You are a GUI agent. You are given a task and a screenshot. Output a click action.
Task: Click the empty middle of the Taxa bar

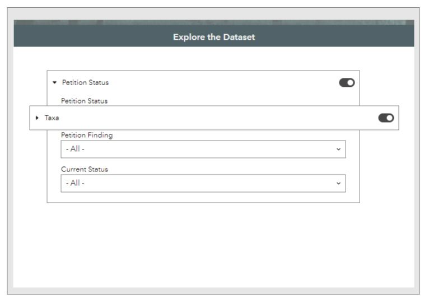(x=213, y=118)
